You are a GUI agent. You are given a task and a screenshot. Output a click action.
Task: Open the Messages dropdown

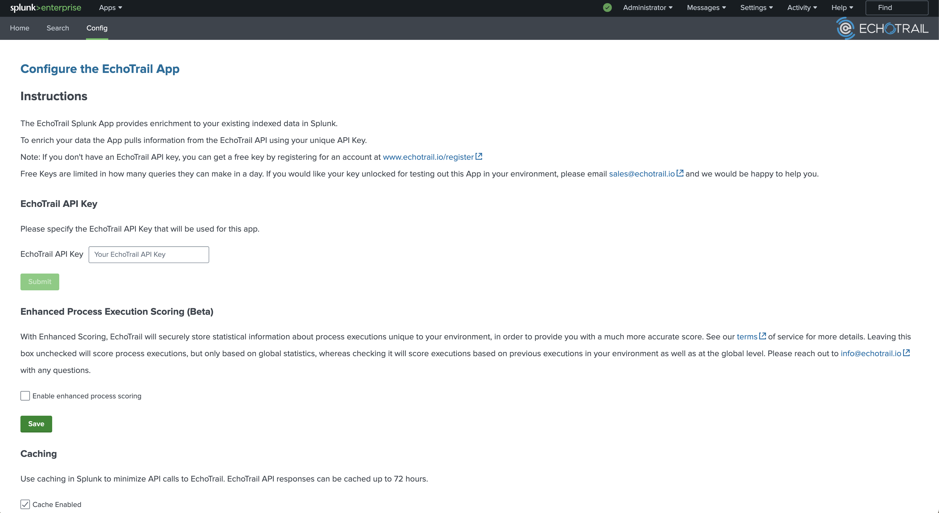point(706,8)
